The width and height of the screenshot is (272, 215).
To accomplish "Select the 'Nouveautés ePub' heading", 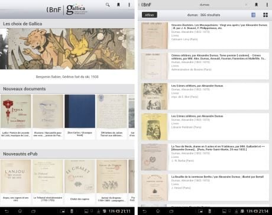I will tap(20, 154).
